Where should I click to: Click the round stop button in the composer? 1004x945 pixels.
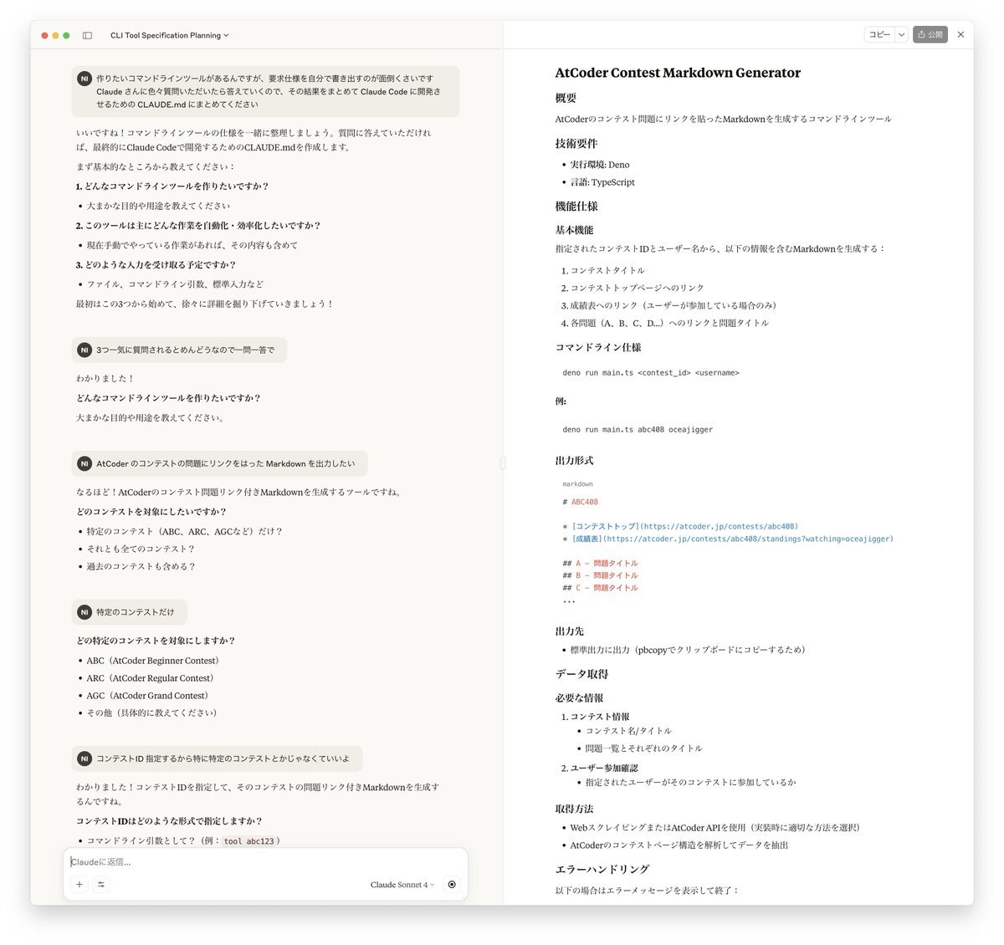[x=452, y=884]
